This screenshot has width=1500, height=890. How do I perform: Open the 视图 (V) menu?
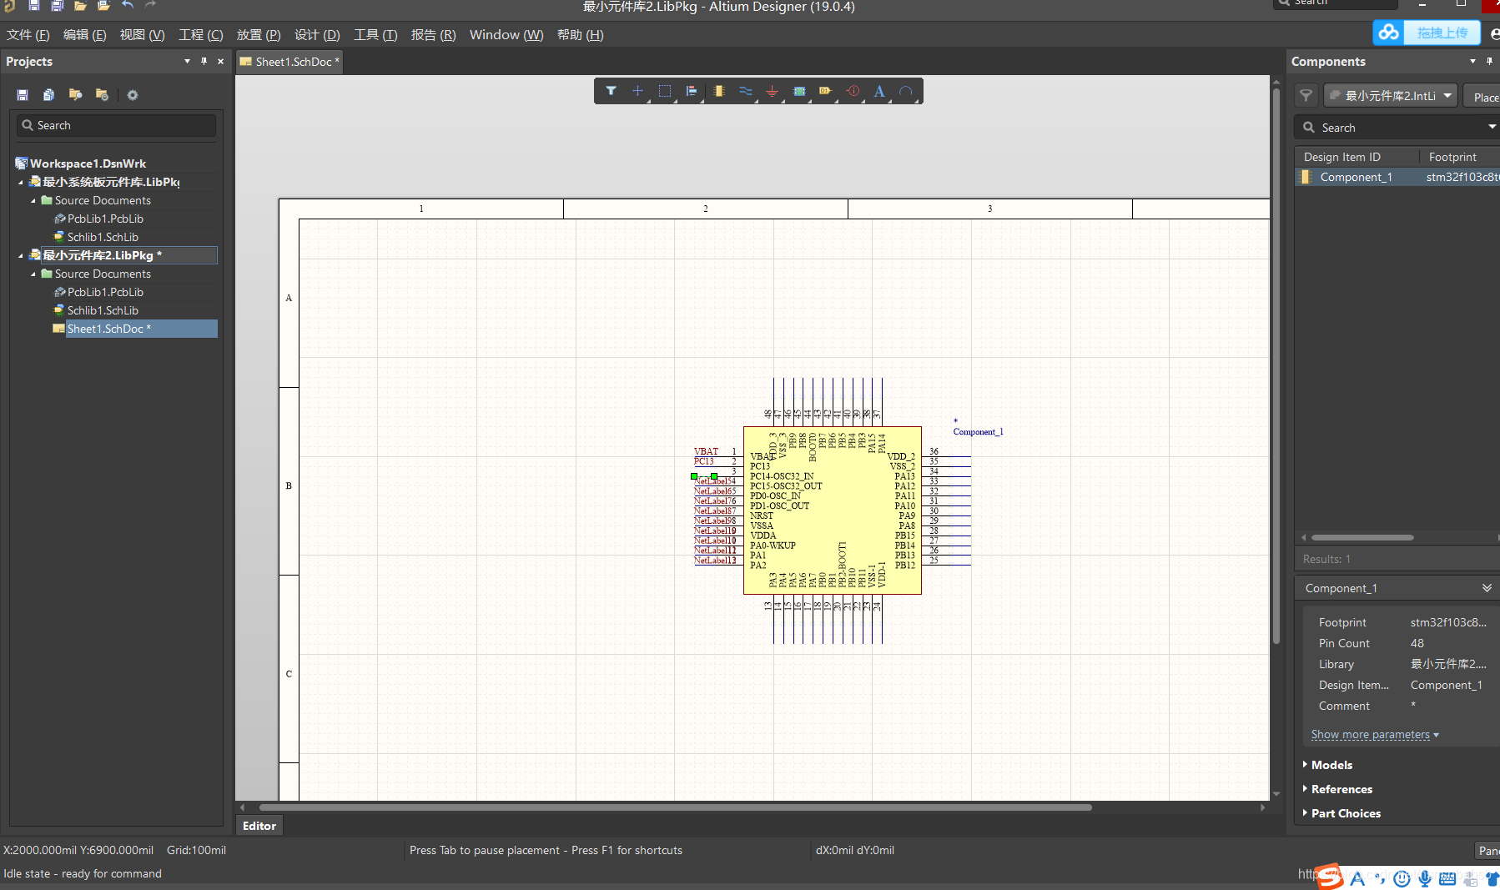tap(142, 35)
